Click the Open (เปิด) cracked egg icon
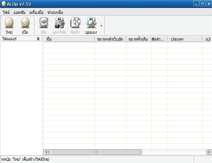The height and width of the screenshot is (163, 212). pos(25,22)
